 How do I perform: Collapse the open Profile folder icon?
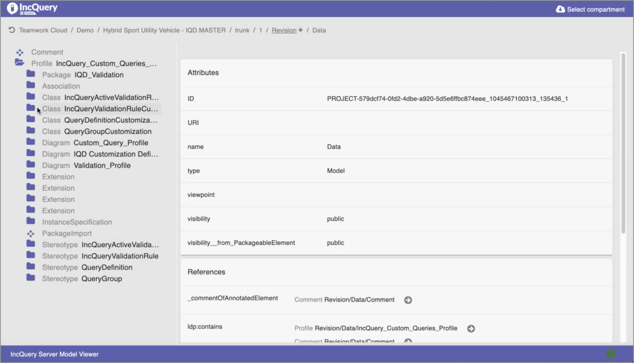click(20, 63)
